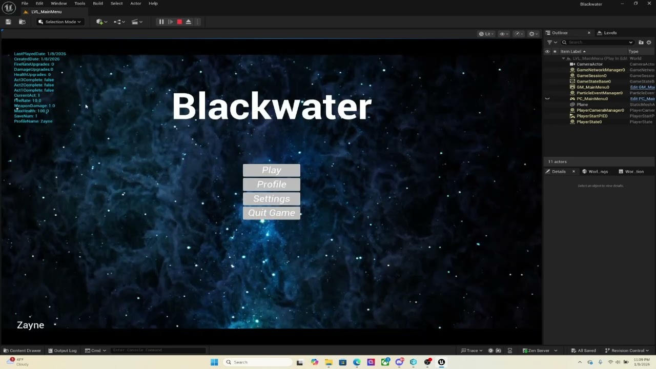Focus the console command input field
Viewport: 656px width, 369px height.
(158, 351)
